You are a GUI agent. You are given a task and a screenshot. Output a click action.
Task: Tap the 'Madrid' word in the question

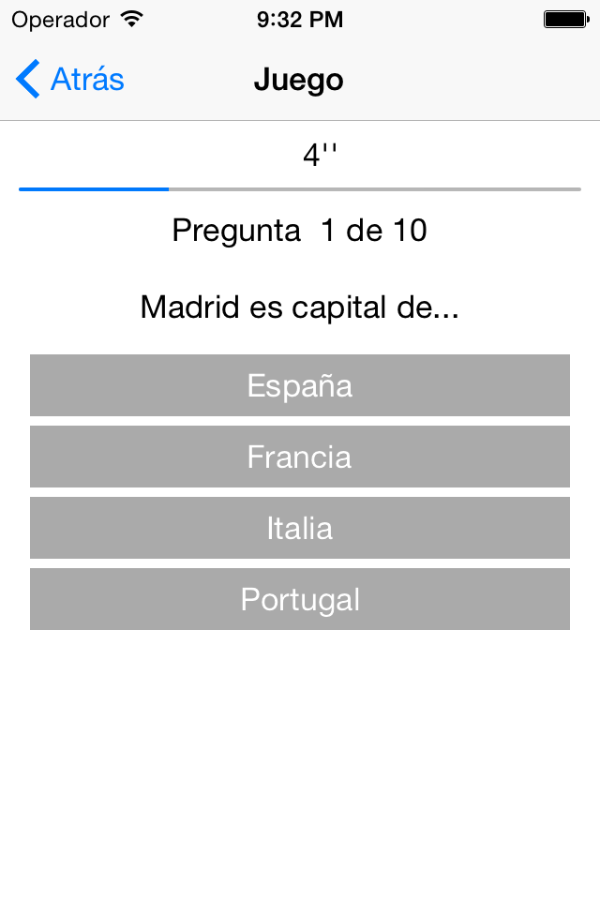point(190,307)
